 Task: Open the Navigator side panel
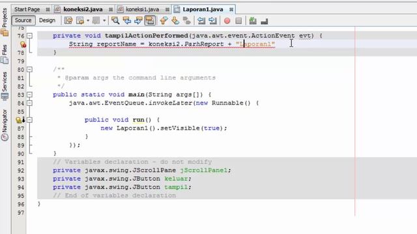[x=5, y=125]
